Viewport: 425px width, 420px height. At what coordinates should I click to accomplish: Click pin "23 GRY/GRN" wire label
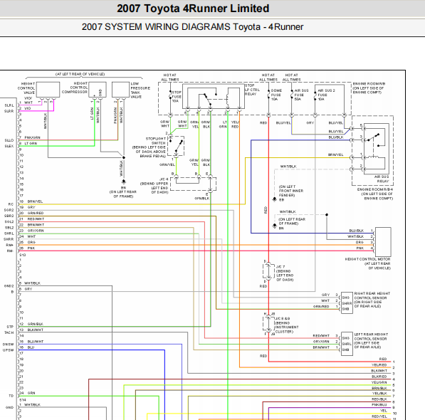(31, 231)
